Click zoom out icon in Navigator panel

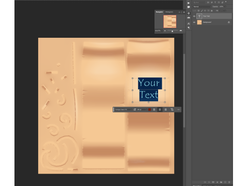[165, 30]
